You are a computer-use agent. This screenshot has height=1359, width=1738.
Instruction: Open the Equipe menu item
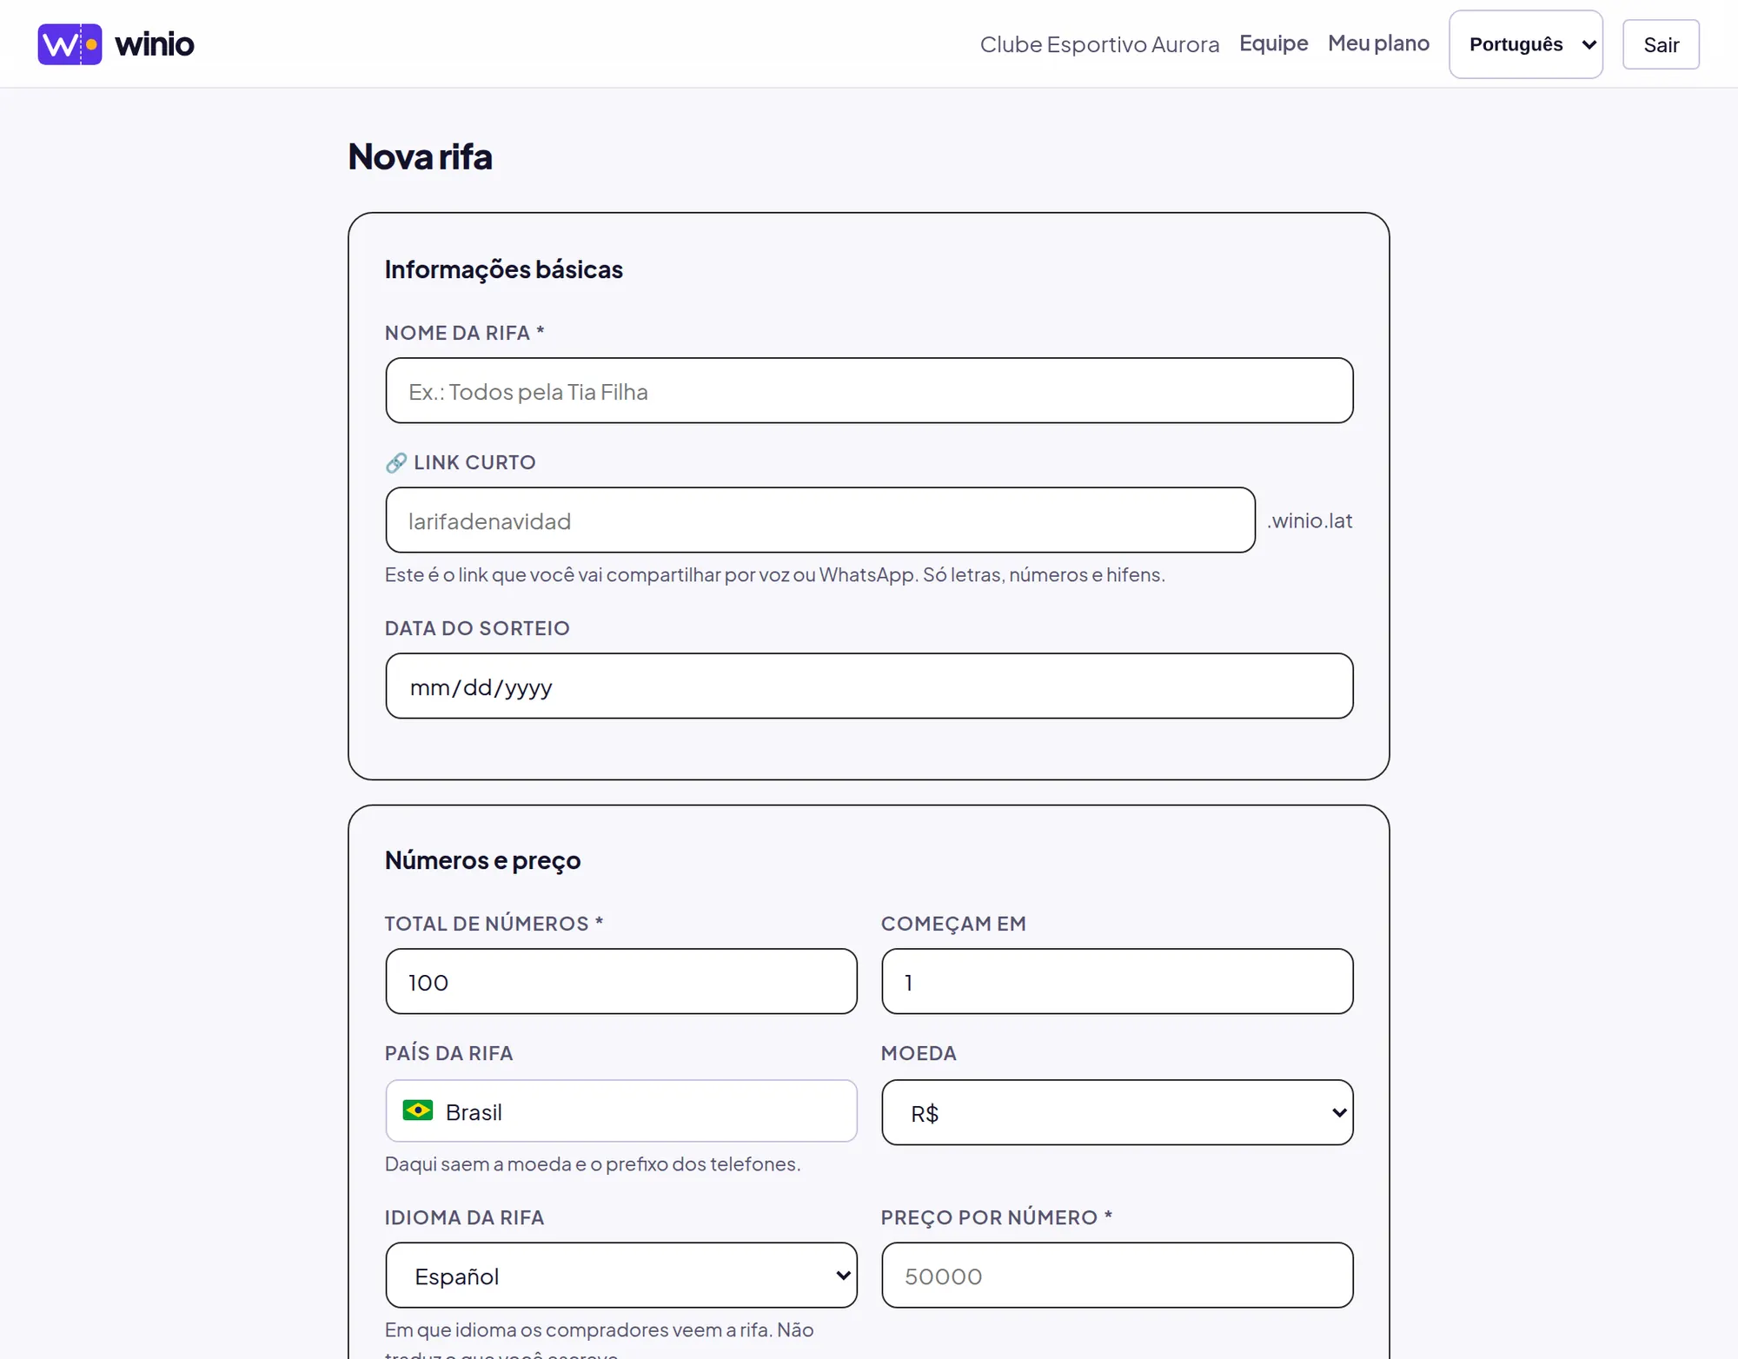[1273, 43]
